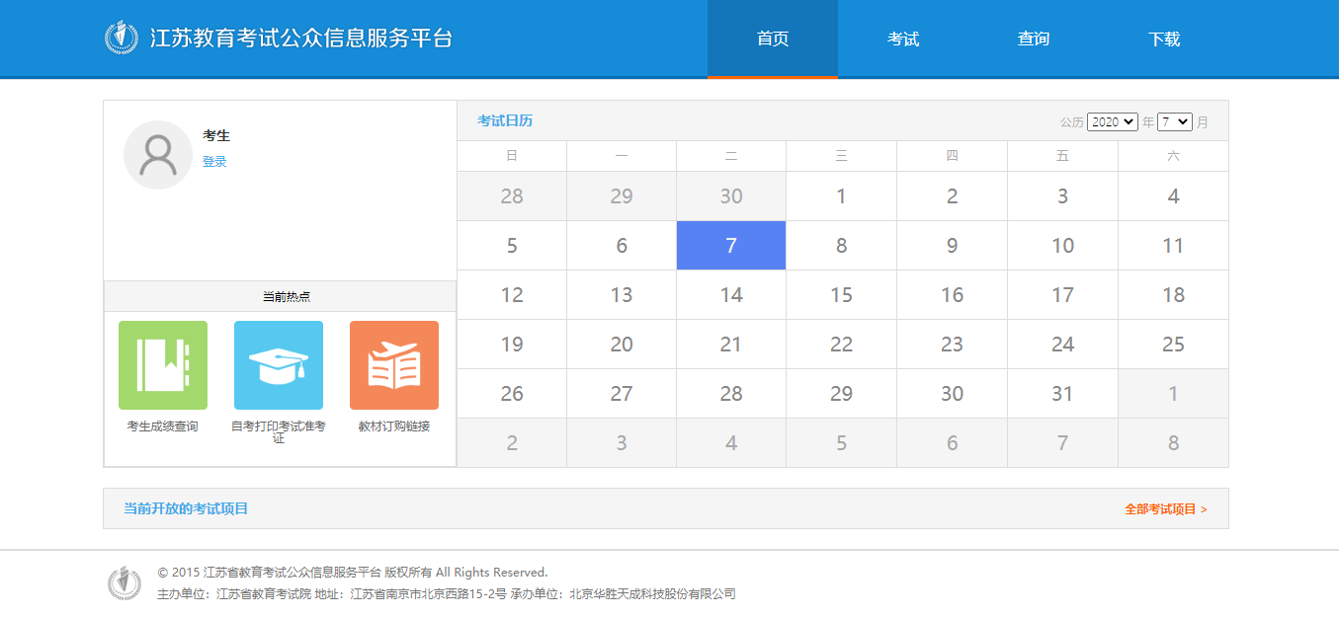The image size is (1339, 618).
Task: Click the footer emblem logo
Action: [125, 582]
